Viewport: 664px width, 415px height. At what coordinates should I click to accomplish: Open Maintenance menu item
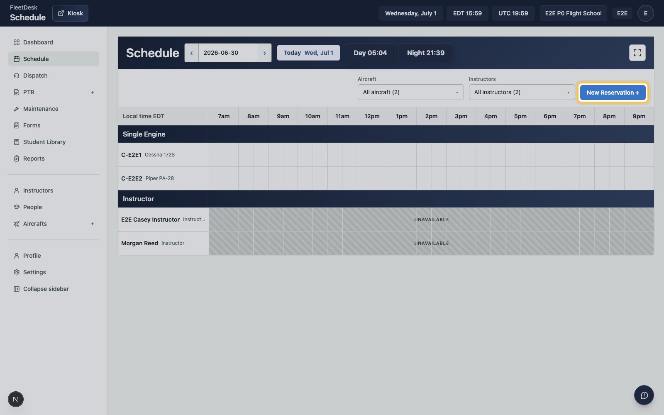pos(54,109)
